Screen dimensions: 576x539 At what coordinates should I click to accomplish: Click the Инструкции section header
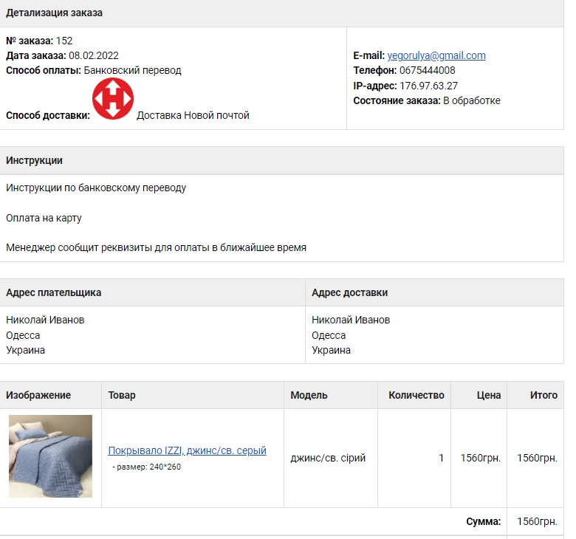click(35, 160)
